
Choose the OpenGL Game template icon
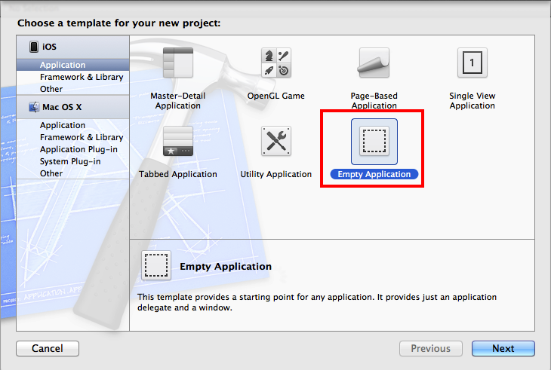tap(275, 63)
